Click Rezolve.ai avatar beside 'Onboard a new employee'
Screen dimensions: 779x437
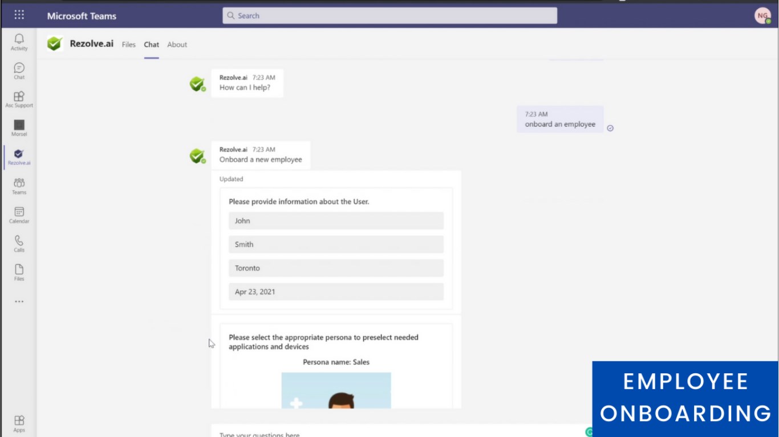197,156
